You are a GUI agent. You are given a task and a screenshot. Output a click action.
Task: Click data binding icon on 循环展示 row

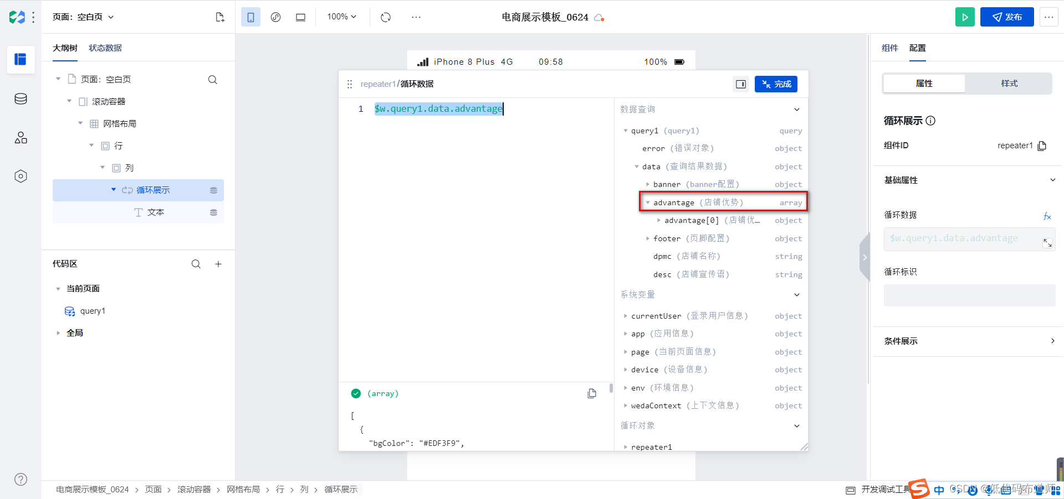tap(213, 190)
